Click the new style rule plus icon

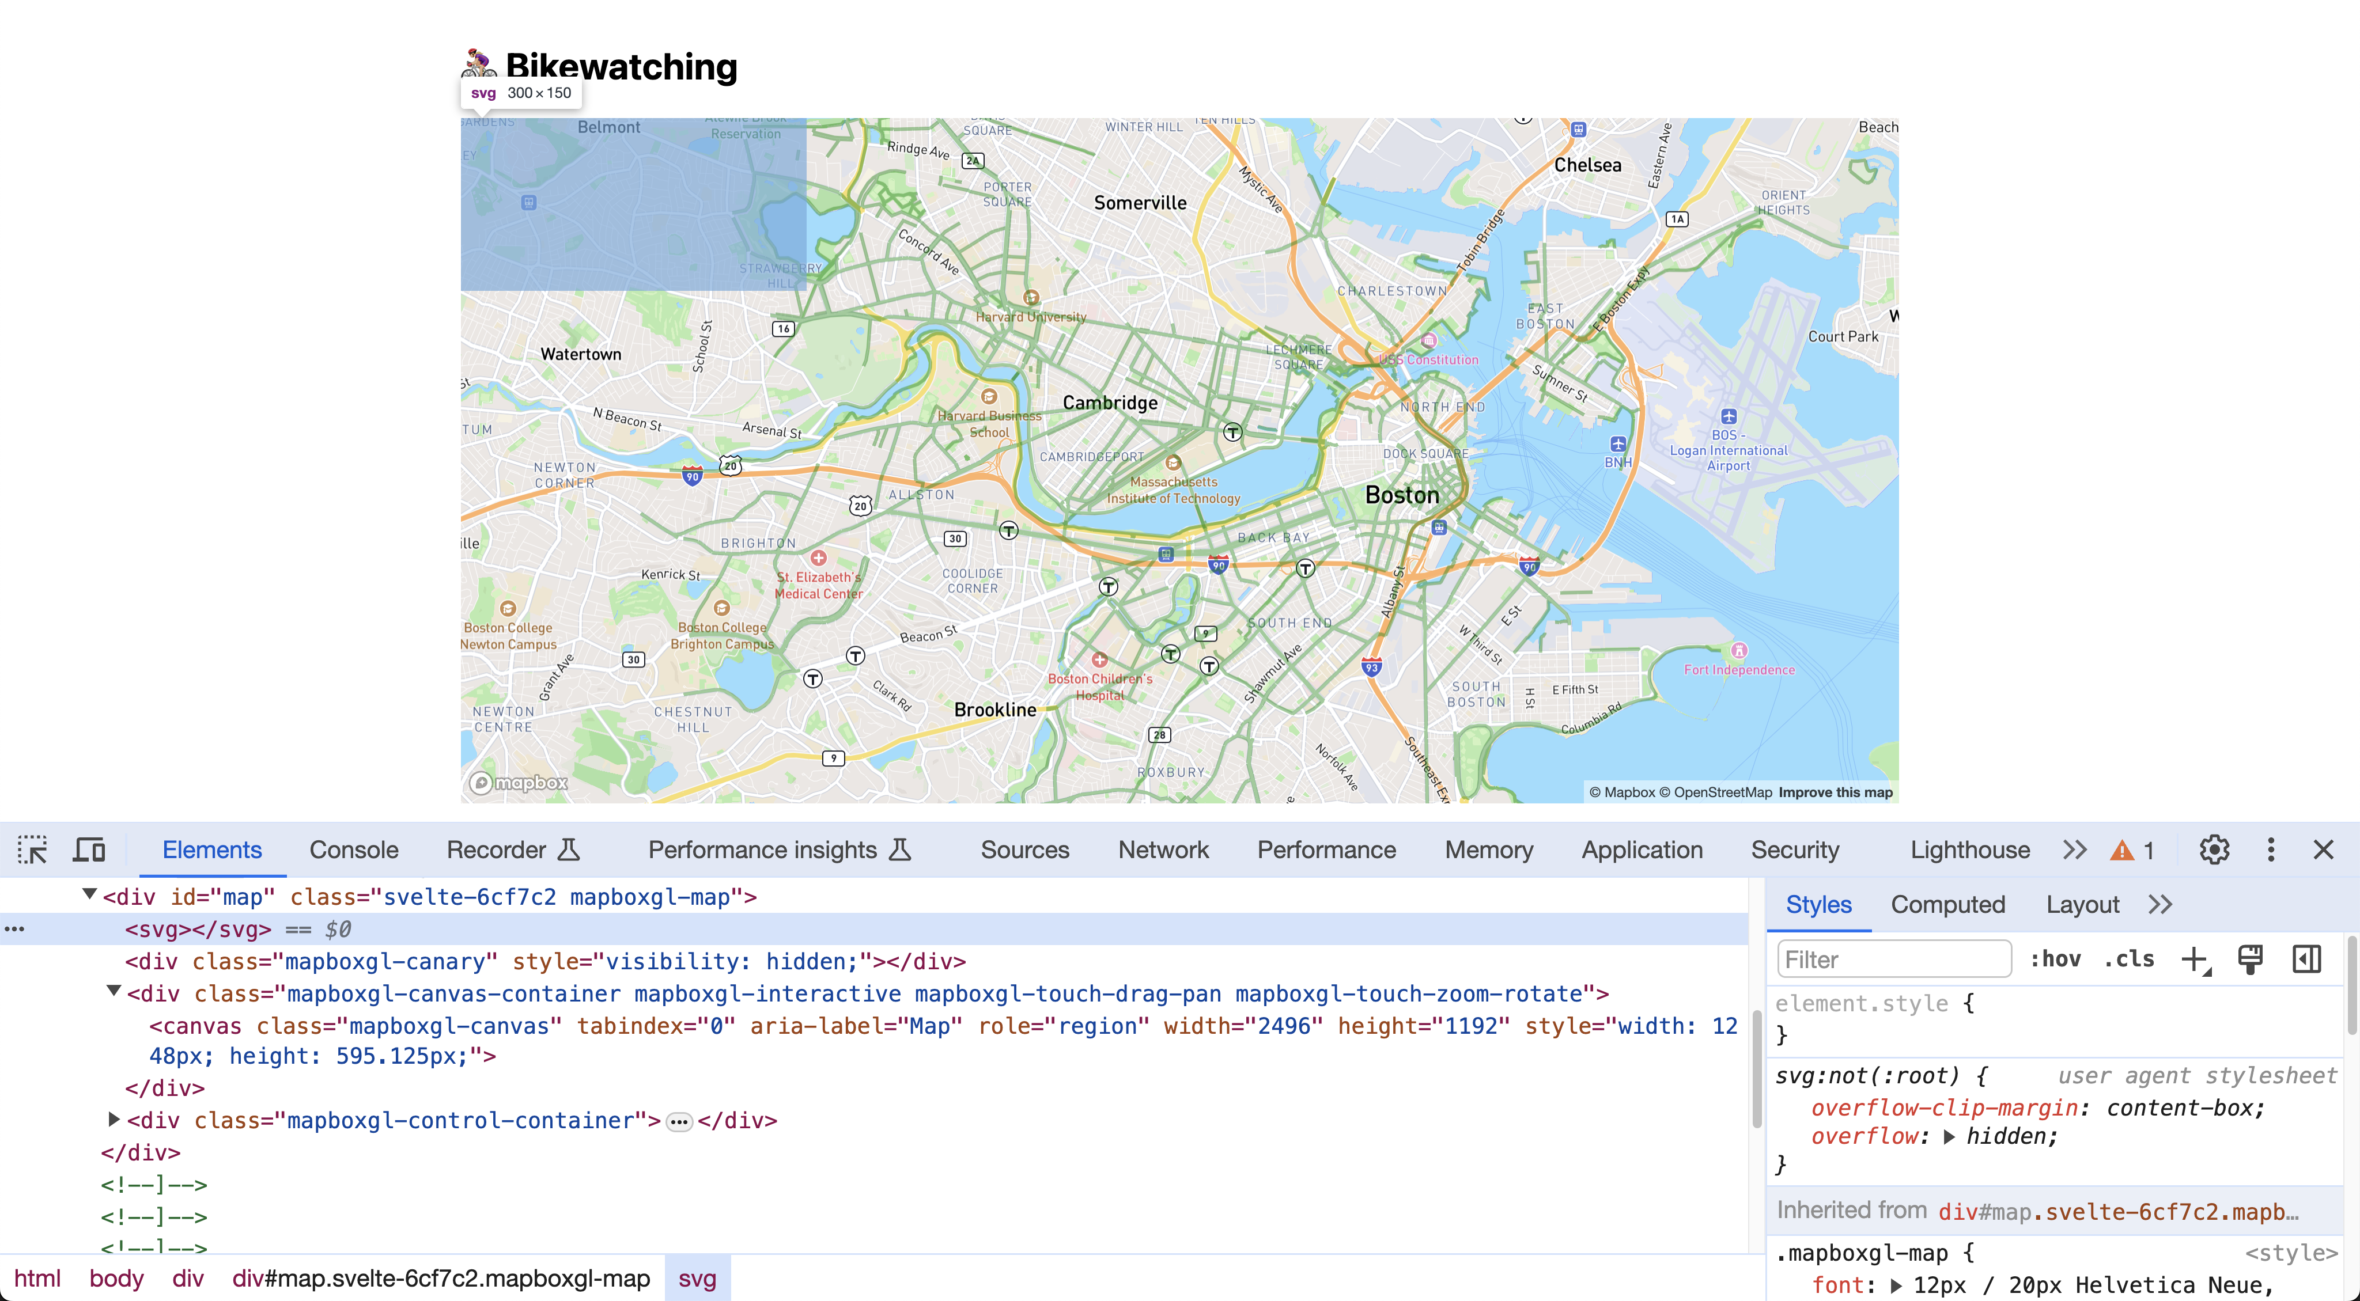(2194, 959)
